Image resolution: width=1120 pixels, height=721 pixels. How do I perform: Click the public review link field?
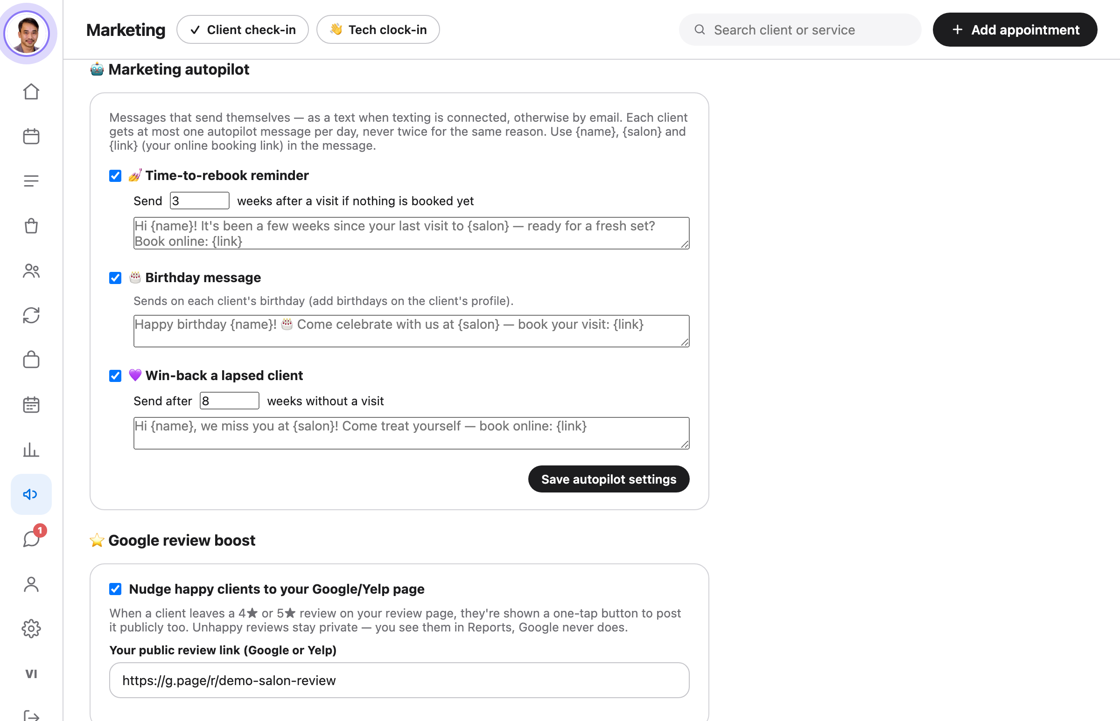399,680
